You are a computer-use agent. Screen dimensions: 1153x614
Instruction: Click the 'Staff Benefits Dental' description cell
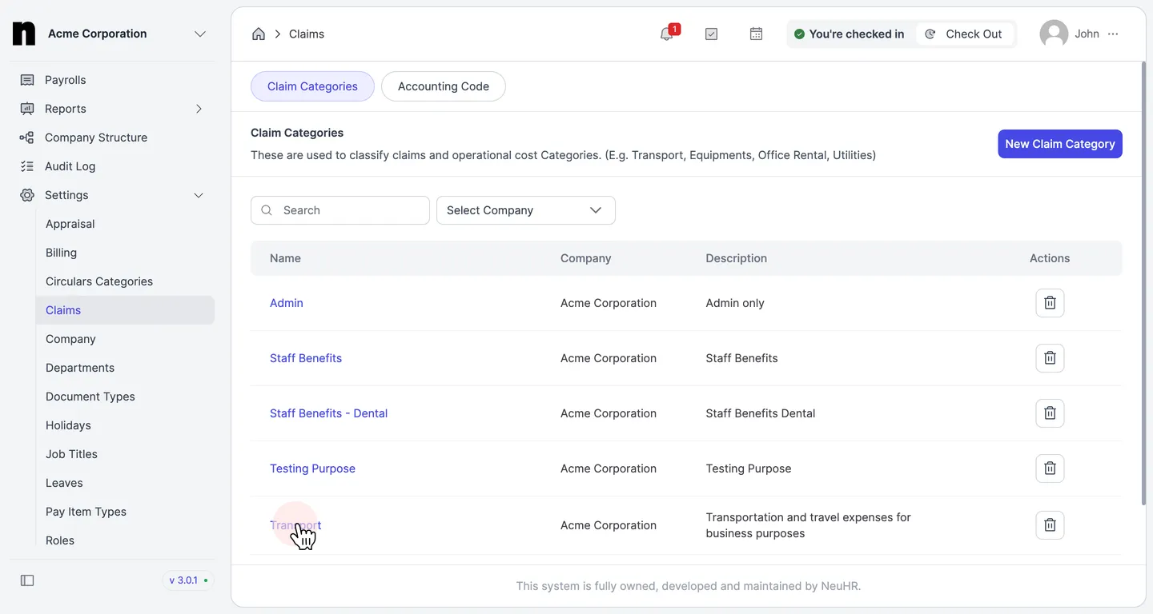[761, 413]
